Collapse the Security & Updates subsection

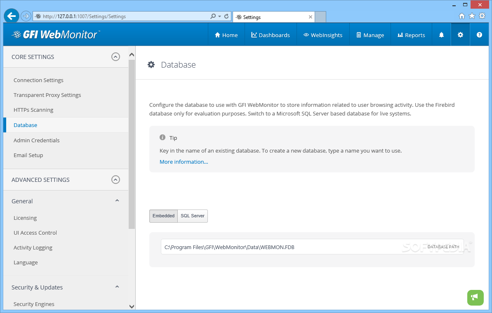[117, 287]
